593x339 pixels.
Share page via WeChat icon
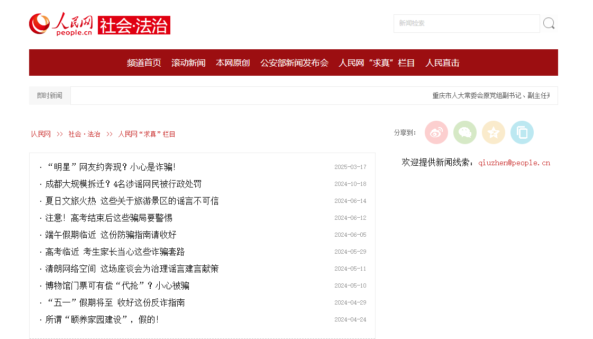click(x=465, y=132)
